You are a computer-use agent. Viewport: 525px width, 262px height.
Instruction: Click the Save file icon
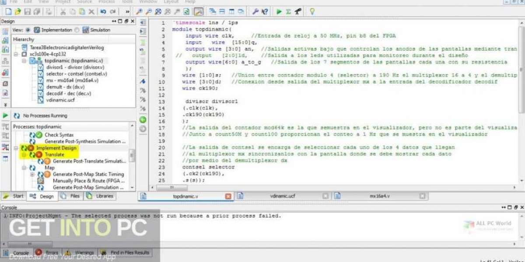28,12
